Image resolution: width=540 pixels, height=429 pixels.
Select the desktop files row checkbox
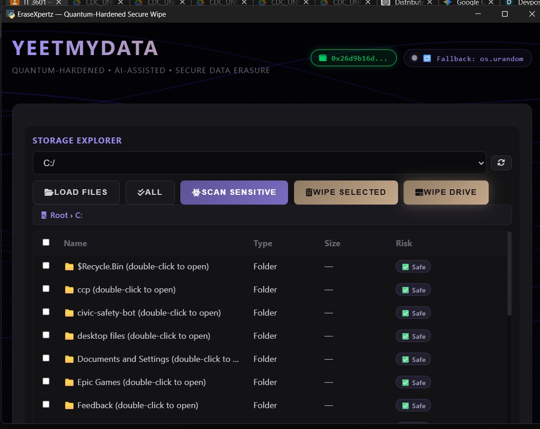pyautogui.click(x=46, y=335)
